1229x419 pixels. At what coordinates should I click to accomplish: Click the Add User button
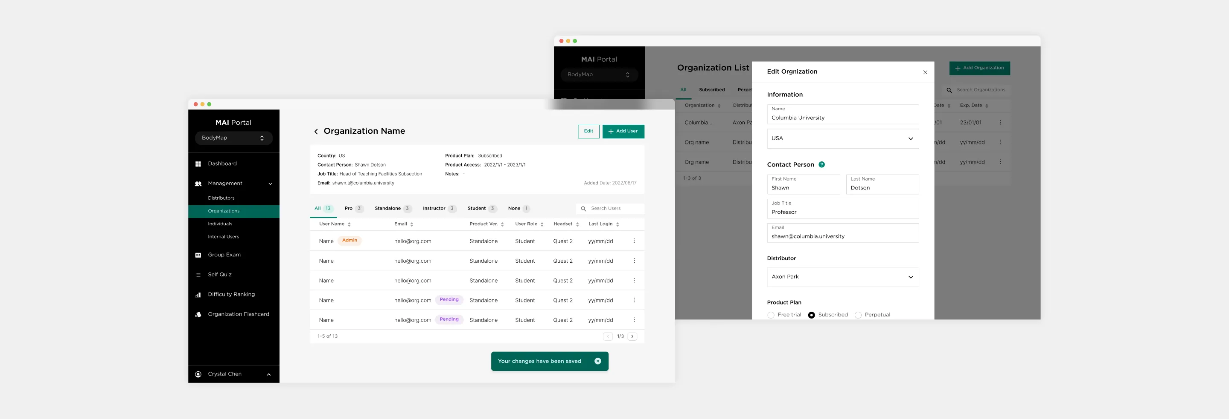623,132
